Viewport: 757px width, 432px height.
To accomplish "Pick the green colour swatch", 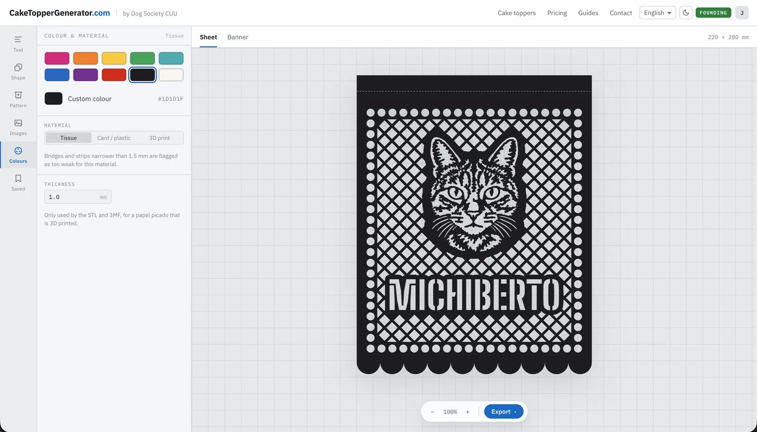I will tap(142, 58).
